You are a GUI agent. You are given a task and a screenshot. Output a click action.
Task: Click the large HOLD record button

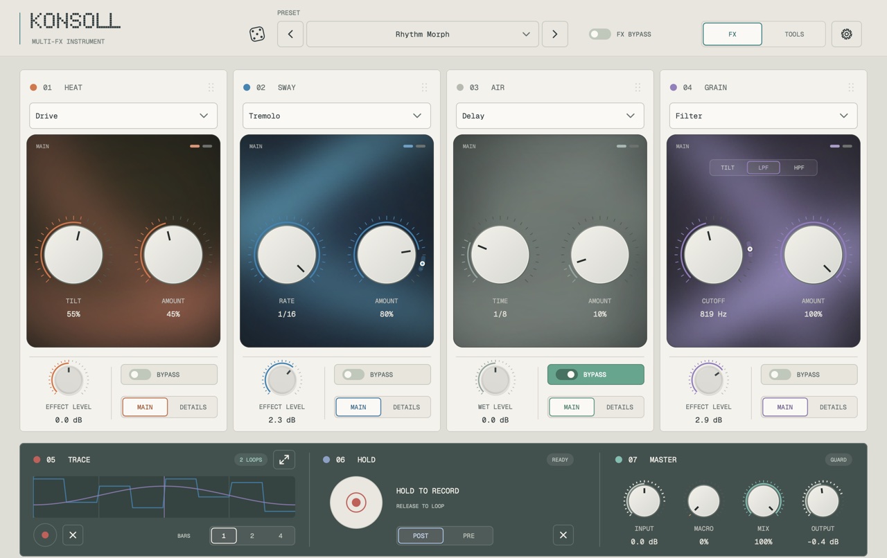pyautogui.click(x=356, y=503)
